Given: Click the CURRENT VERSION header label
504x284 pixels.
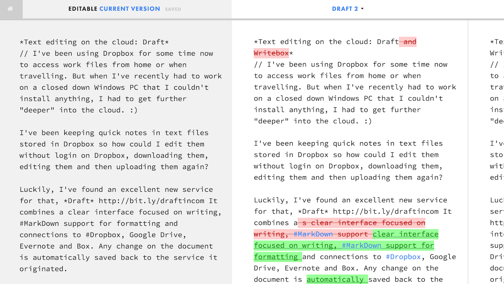Looking at the screenshot, I should pyautogui.click(x=130, y=9).
